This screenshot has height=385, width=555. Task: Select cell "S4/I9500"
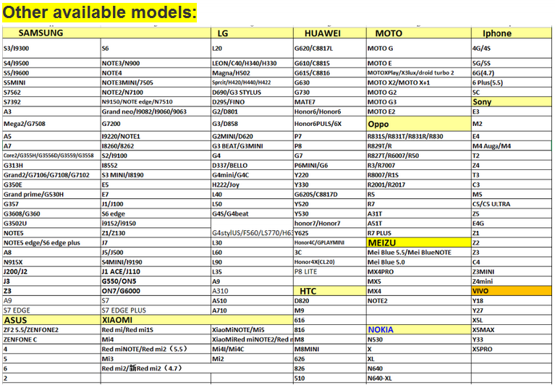click(51, 64)
